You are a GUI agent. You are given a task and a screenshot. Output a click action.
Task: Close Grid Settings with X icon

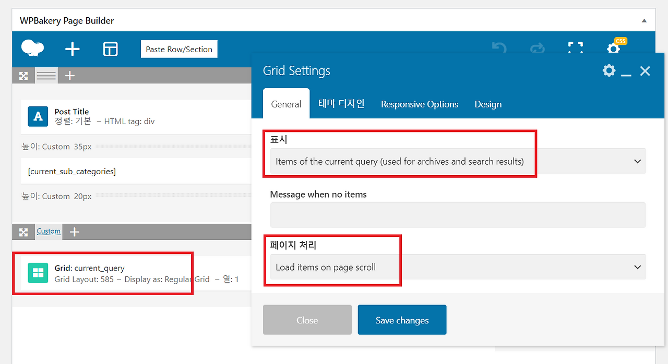click(645, 71)
